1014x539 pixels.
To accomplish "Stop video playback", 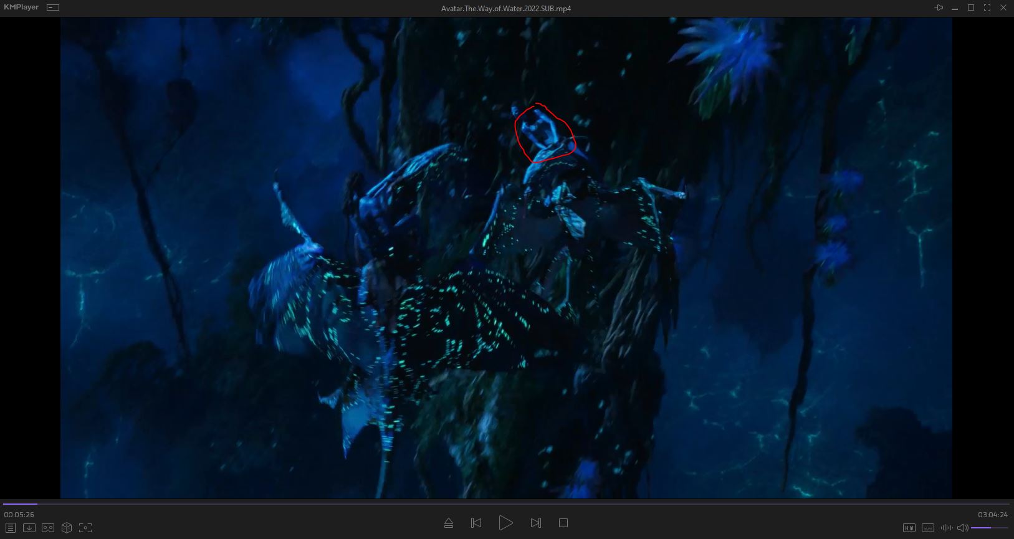I will pos(563,523).
